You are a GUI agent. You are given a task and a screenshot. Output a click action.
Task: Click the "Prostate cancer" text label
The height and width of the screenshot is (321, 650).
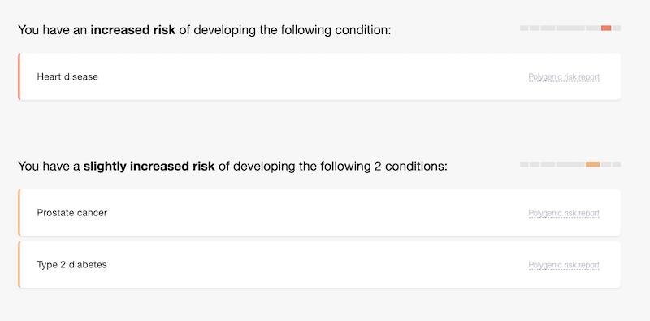[x=72, y=213]
